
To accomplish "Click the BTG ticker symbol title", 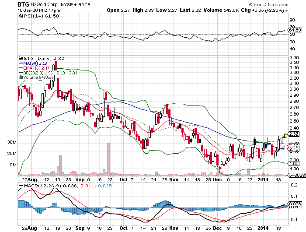I will pyautogui.click(x=23, y=4).
